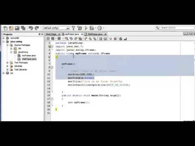Screen dimensions: 195x146
Task: Click the New Project toolbar icon
Action: [x=11, y=28]
